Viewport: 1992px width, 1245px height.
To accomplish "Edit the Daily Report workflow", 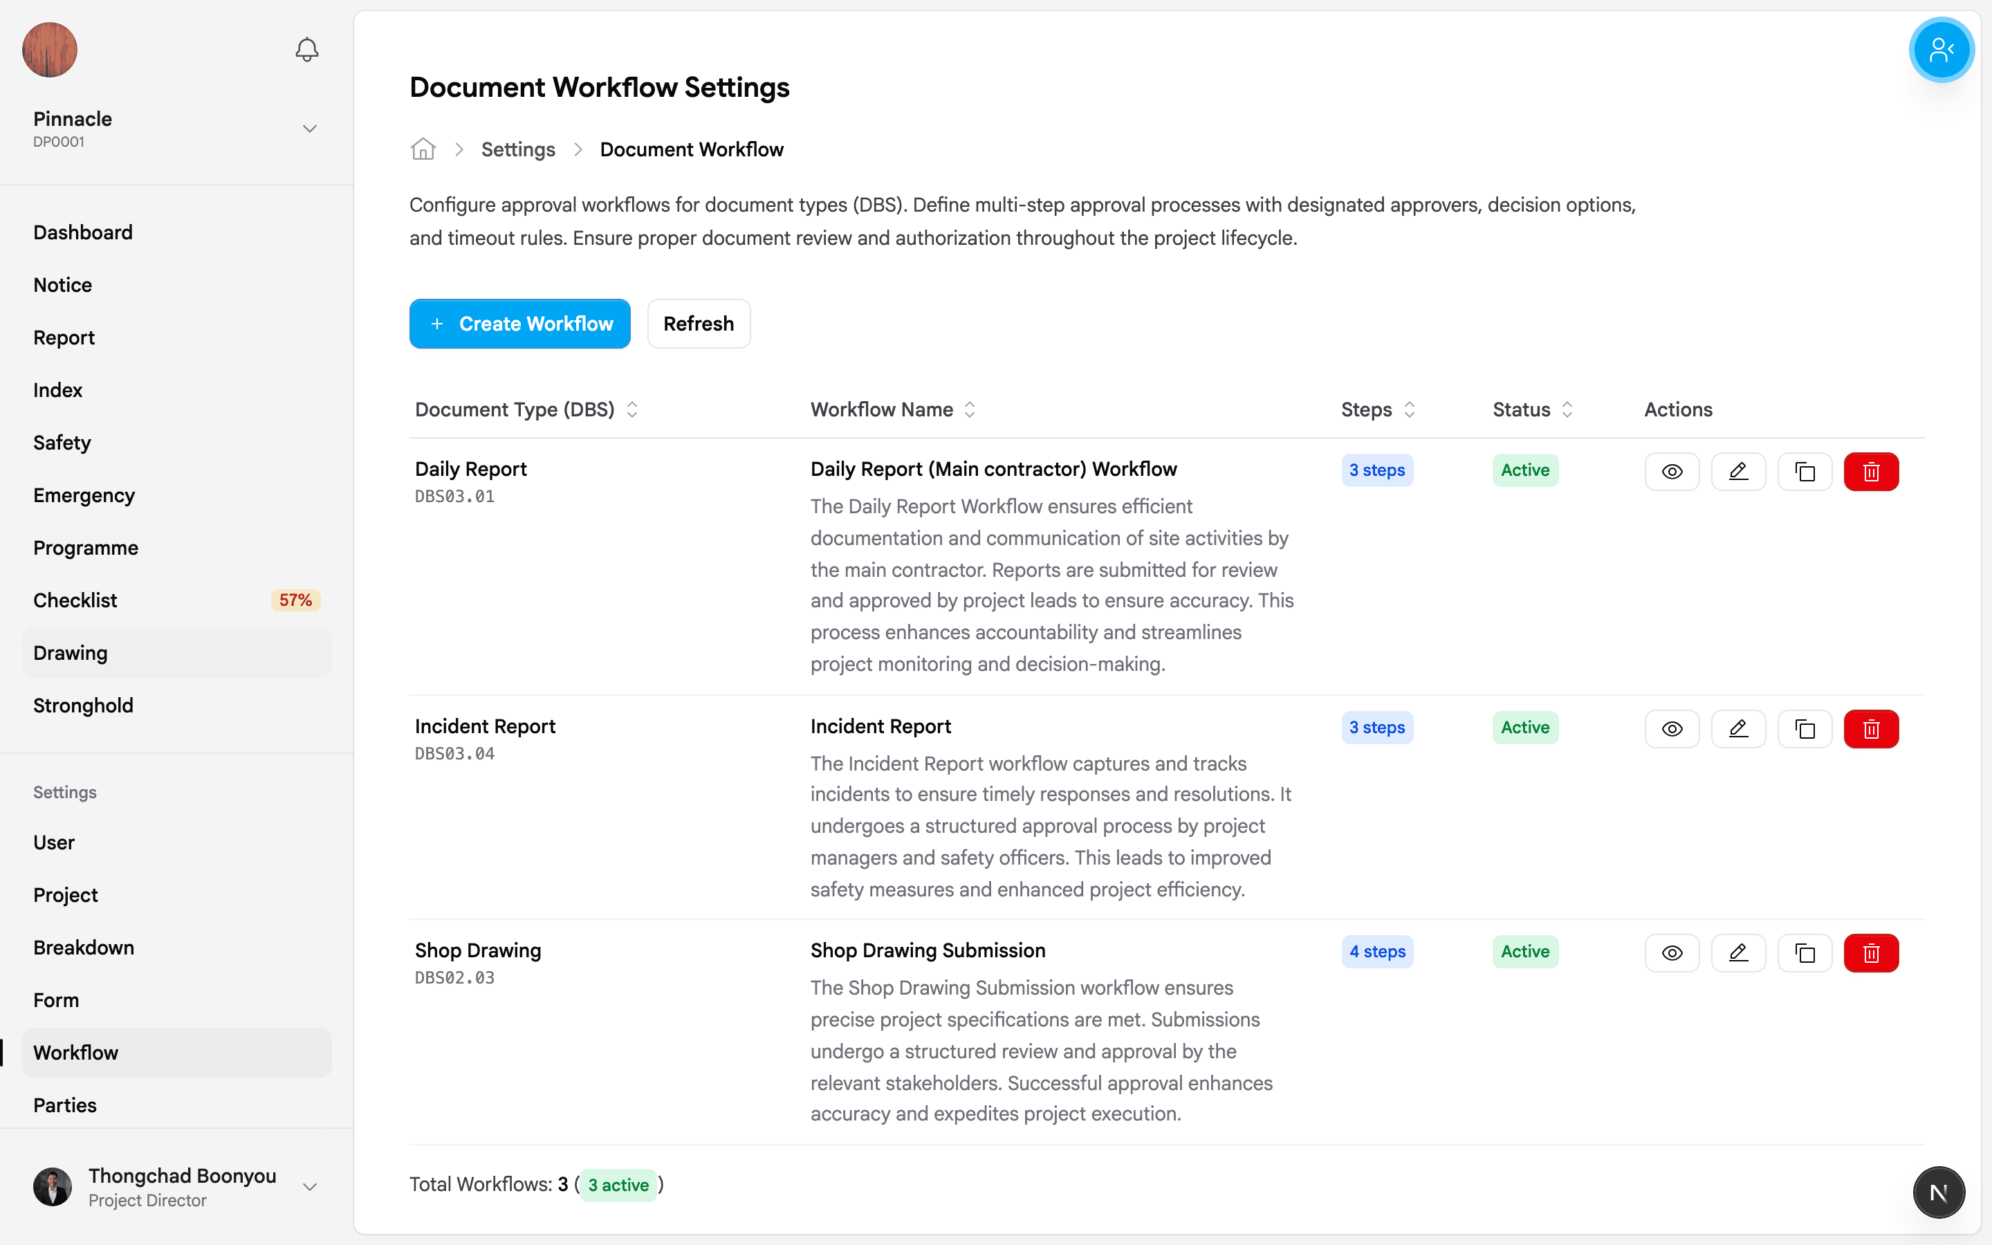I will [x=1738, y=471].
